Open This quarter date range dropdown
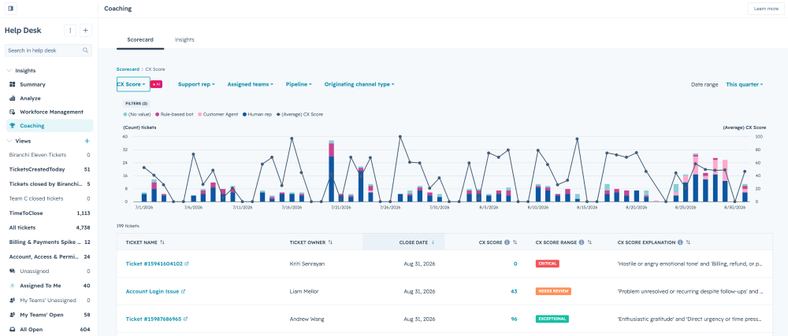This screenshot has width=788, height=336. pos(745,85)
